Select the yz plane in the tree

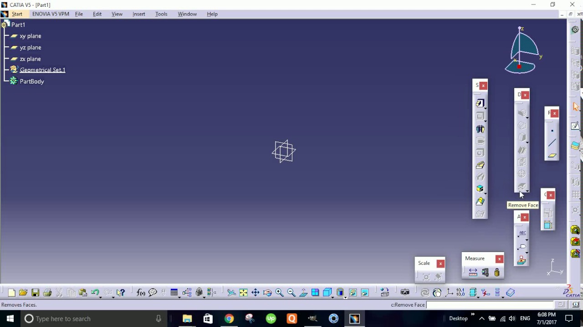tap(31, 48)
